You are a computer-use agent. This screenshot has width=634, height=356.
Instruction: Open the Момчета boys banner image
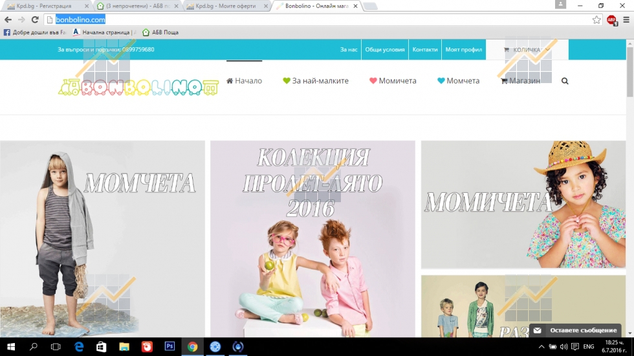pyautogui.click(x=102, y=239)
